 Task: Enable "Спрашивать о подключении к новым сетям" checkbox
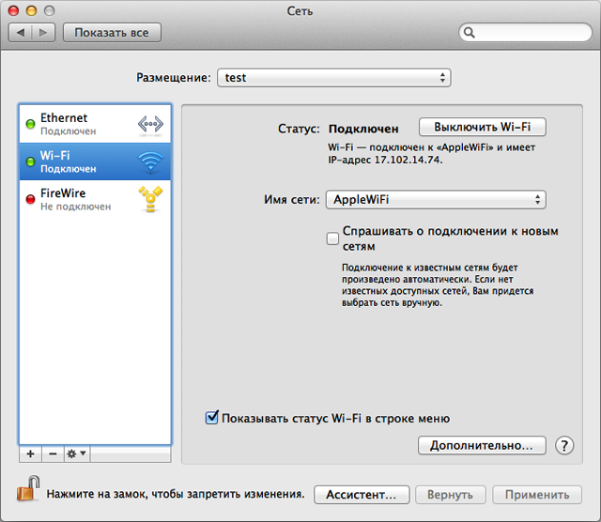click(332, 238)
